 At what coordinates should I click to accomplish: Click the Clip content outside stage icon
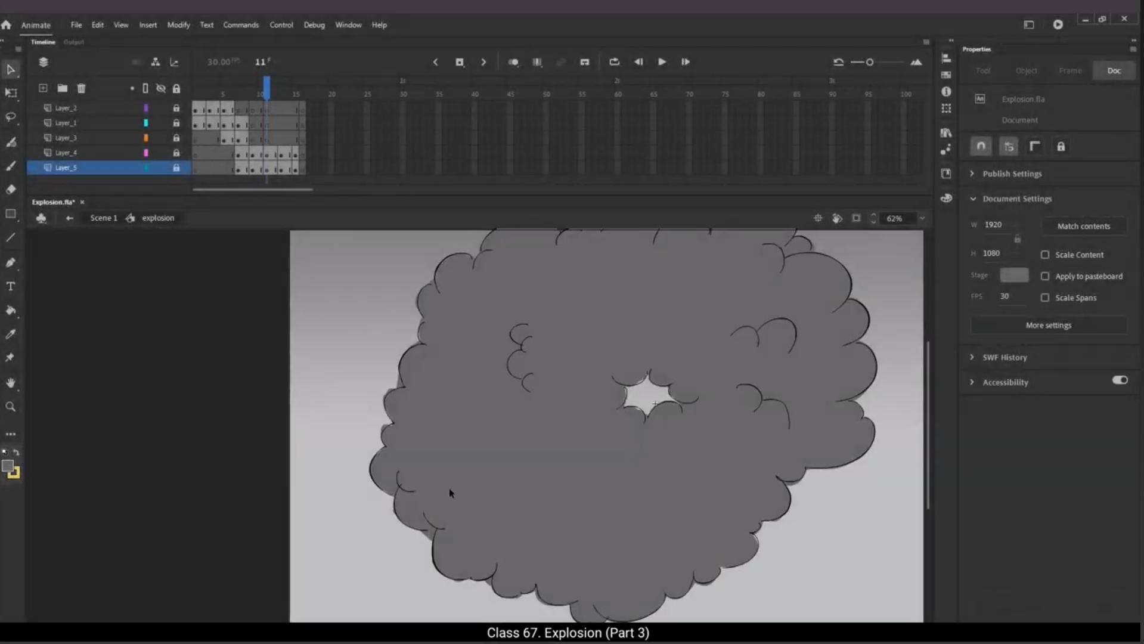(x=856, y=218)
